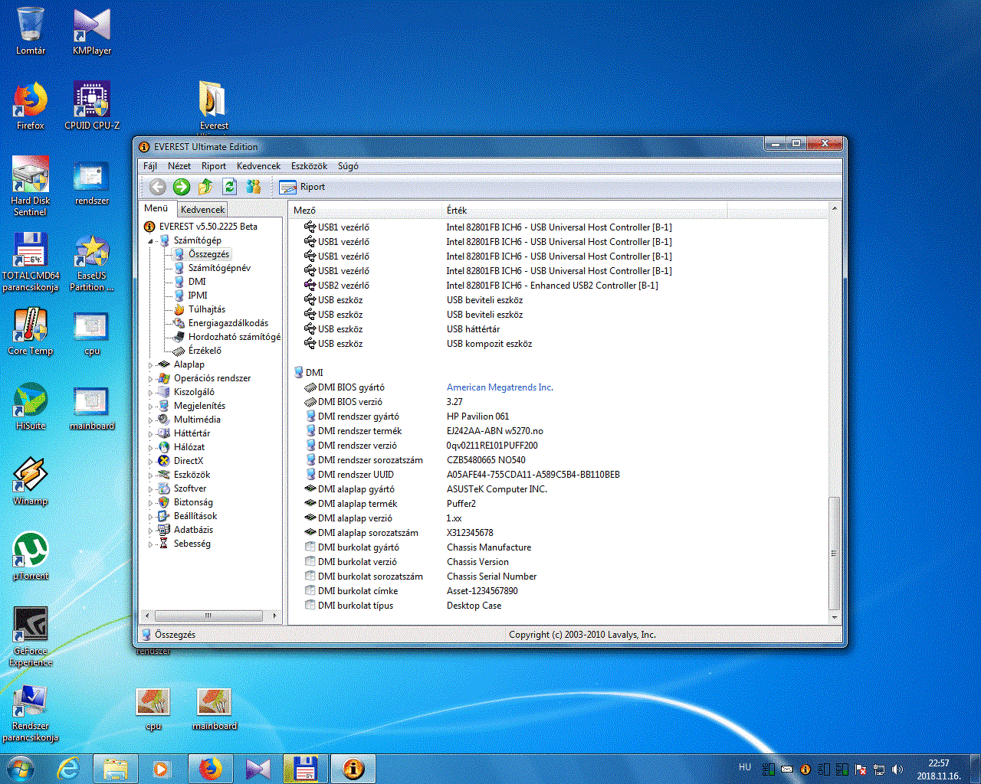Image resolution: width=981 pixels, height=784 pixels.
Task: Select the TOTALCMD64 shortcut on the desktop
Action: click(31, 261)
